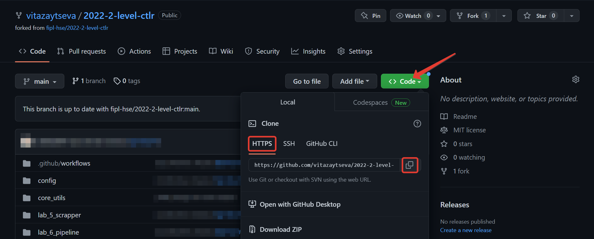Open the lab_6_pipeline folder
The image size is (594, 239).
click(x=58, y=232)
